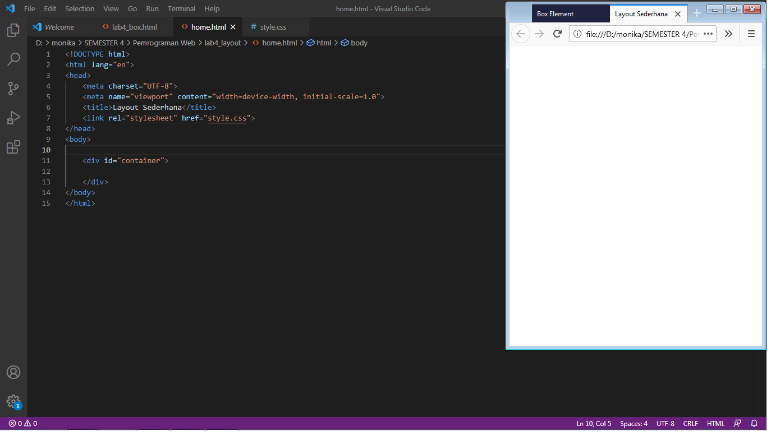Open the Run and Debug view
Viewport: 771px width, 435px height.
[x=13, y=118]
